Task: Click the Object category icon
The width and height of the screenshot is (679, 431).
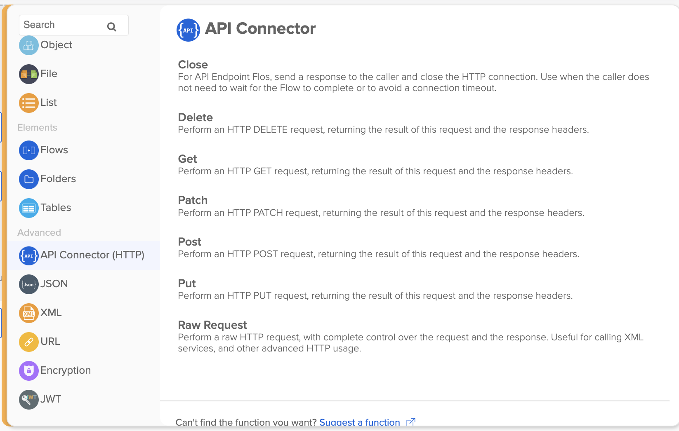Action: point(28,45)
